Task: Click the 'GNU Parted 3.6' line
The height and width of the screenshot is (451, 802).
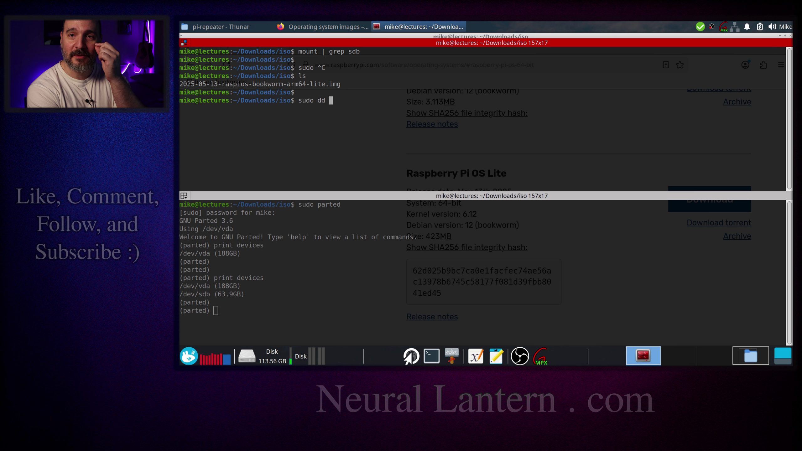Action: pos(206,221)
